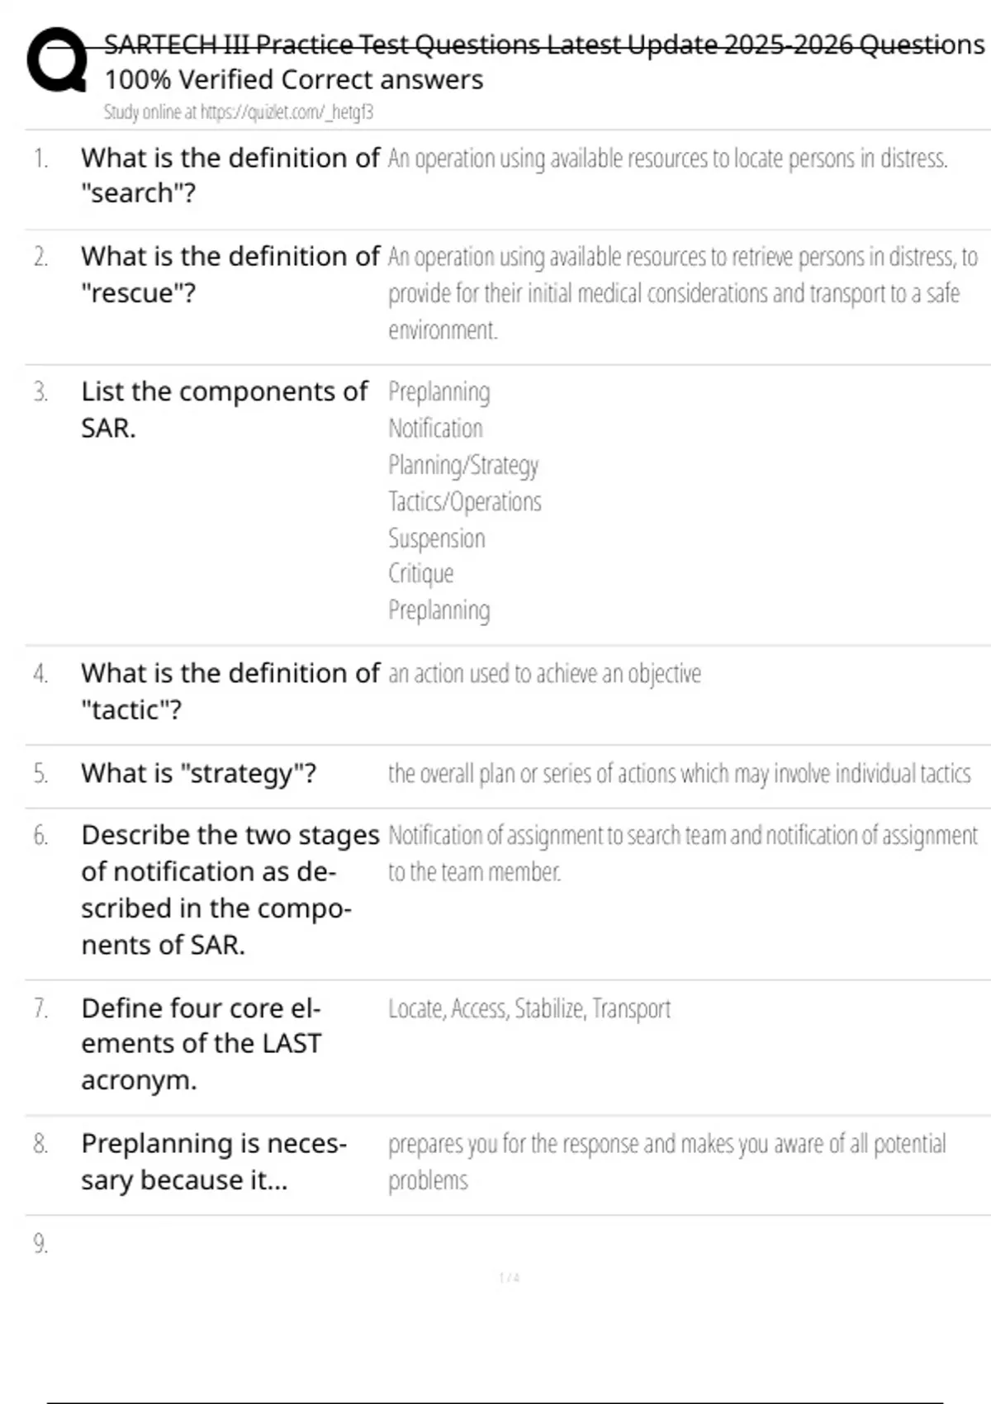
Task: Click the LAST acronym question
Action: (201, 1044)
